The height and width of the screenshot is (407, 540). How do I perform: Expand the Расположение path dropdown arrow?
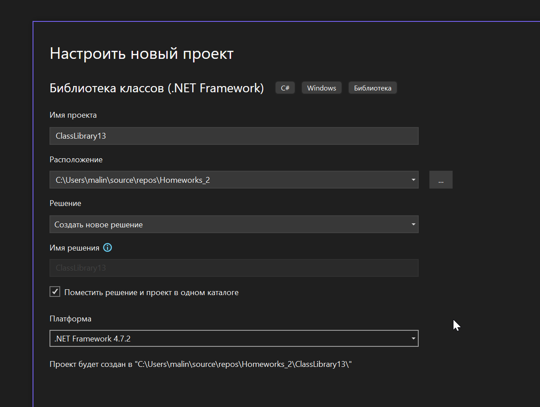click(413, 180)
